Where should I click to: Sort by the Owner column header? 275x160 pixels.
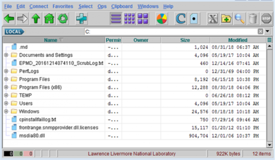coord(141,40)
